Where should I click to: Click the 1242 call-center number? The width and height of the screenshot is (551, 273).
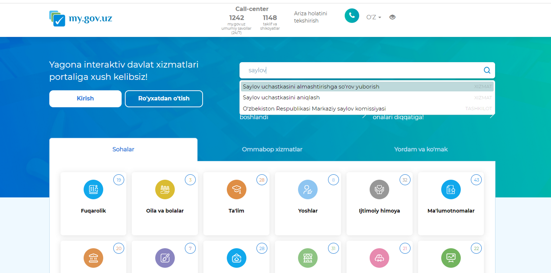pos(236,18)
